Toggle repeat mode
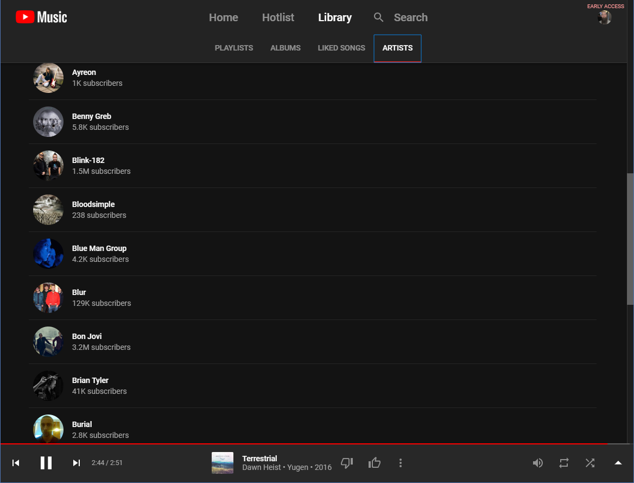The height and width of the screenshot is (483, 634). [563, 463]
